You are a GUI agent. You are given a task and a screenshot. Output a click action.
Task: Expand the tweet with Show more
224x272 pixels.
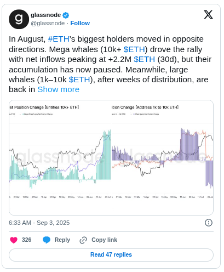[x=59, y=89]
